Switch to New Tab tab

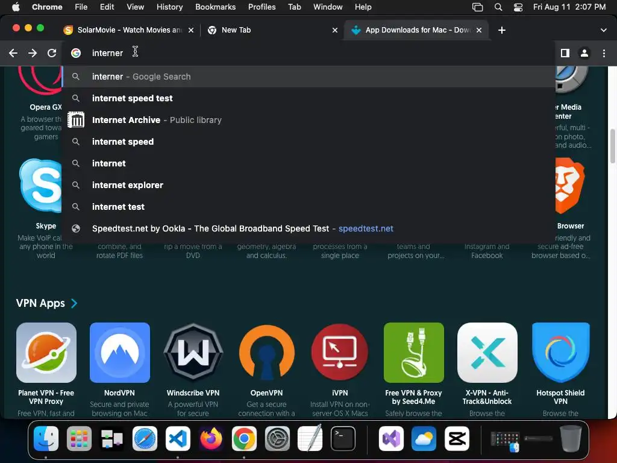272,30
